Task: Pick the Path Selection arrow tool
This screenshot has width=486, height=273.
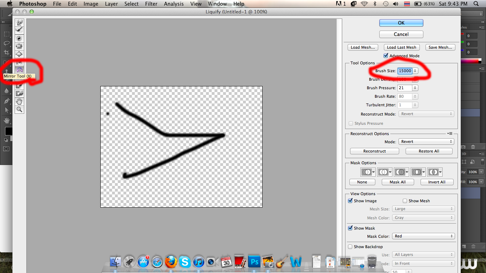Action: coord(6,110)
